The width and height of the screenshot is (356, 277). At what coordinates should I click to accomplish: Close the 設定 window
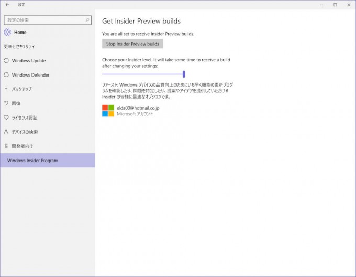(x=349, y=5)
